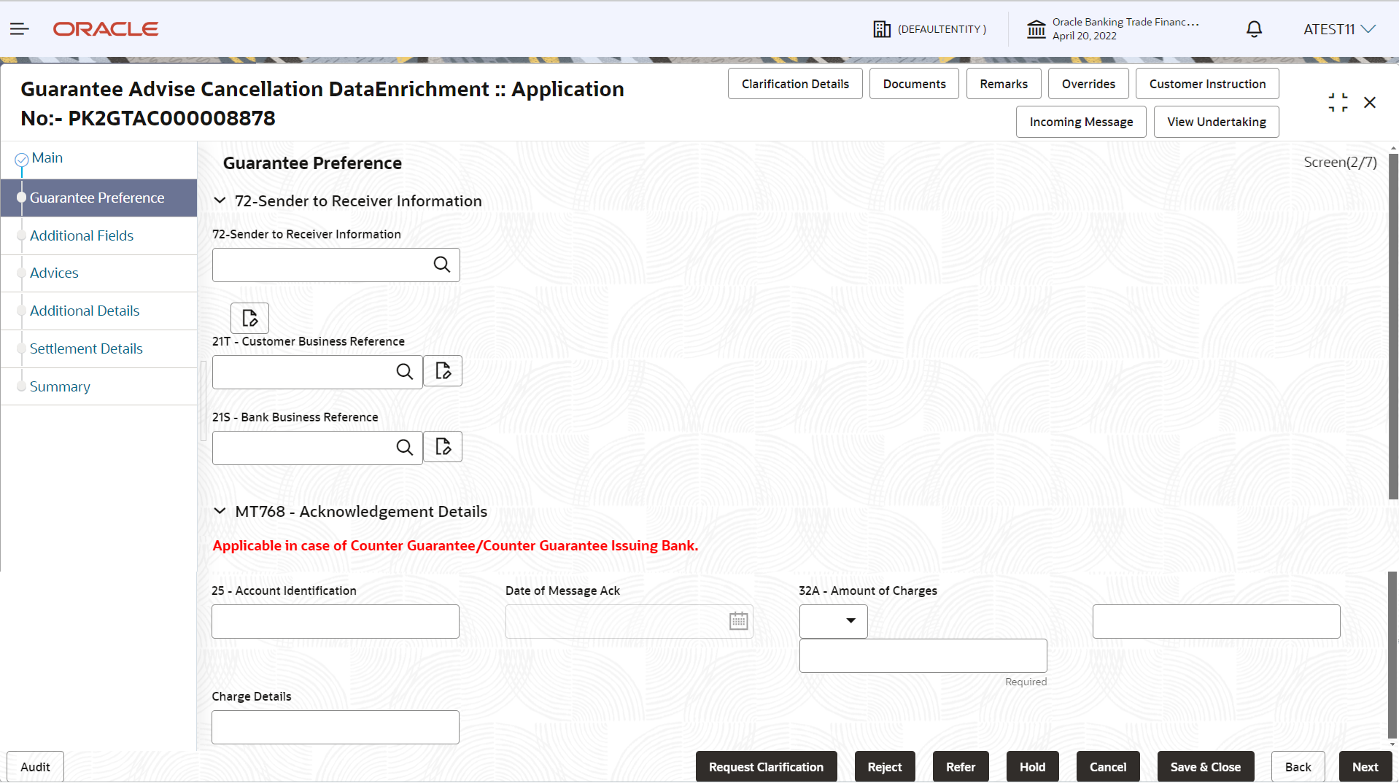Put the task on Hold
Screen dimensions: 1399x783
pos(1032,767)
